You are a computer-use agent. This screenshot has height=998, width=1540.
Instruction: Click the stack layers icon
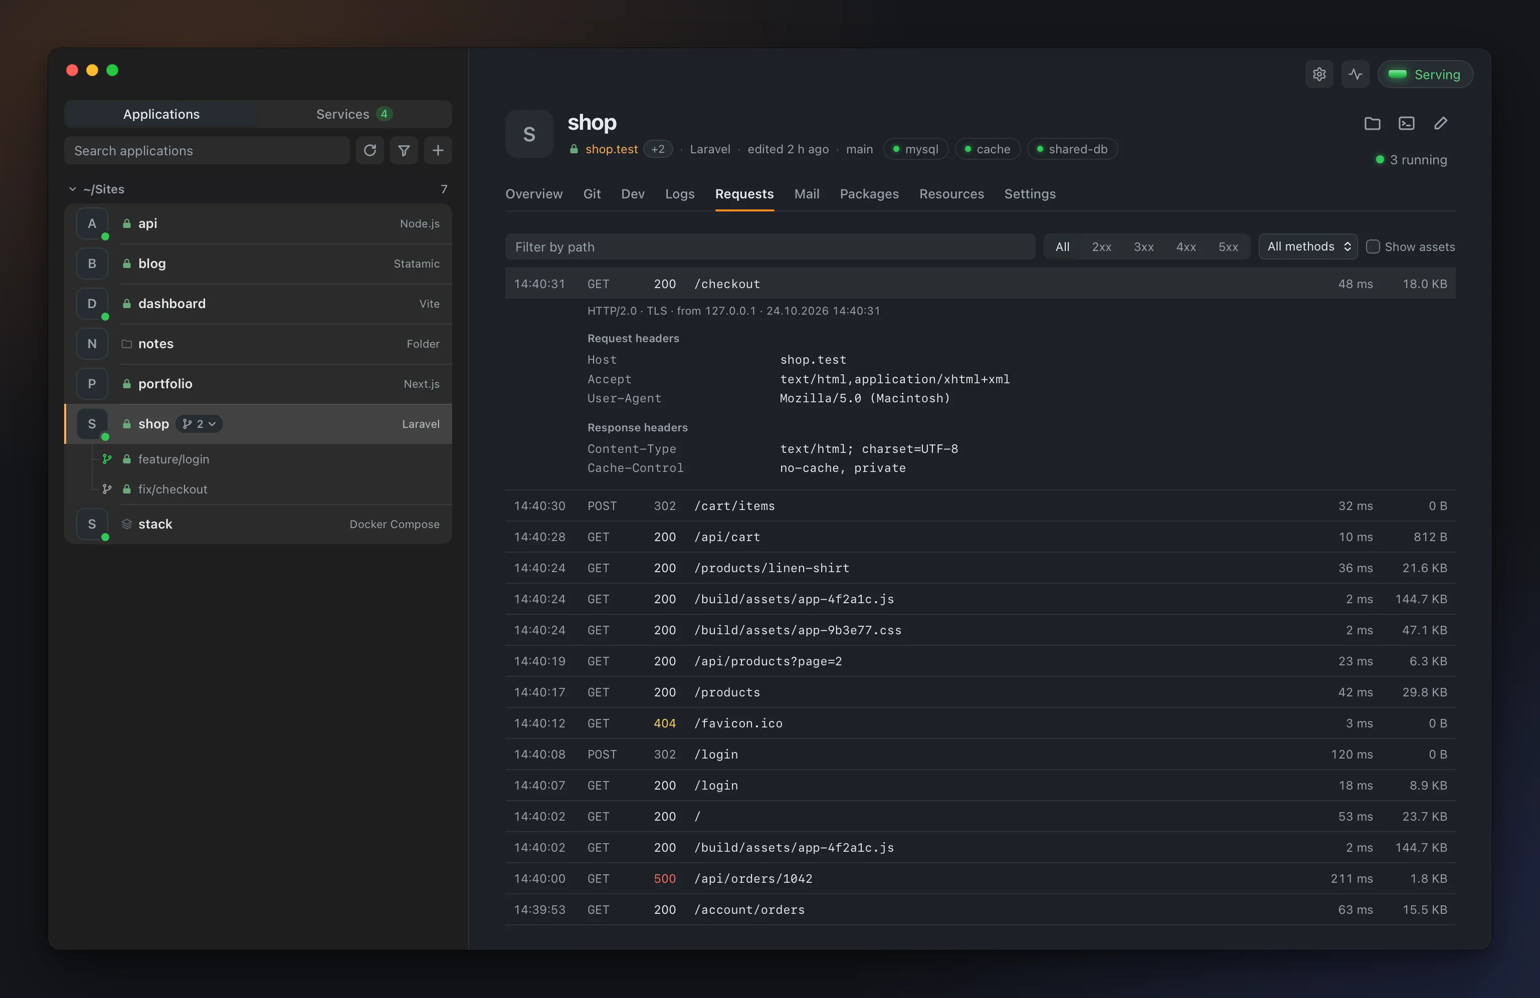coord(127,524)
